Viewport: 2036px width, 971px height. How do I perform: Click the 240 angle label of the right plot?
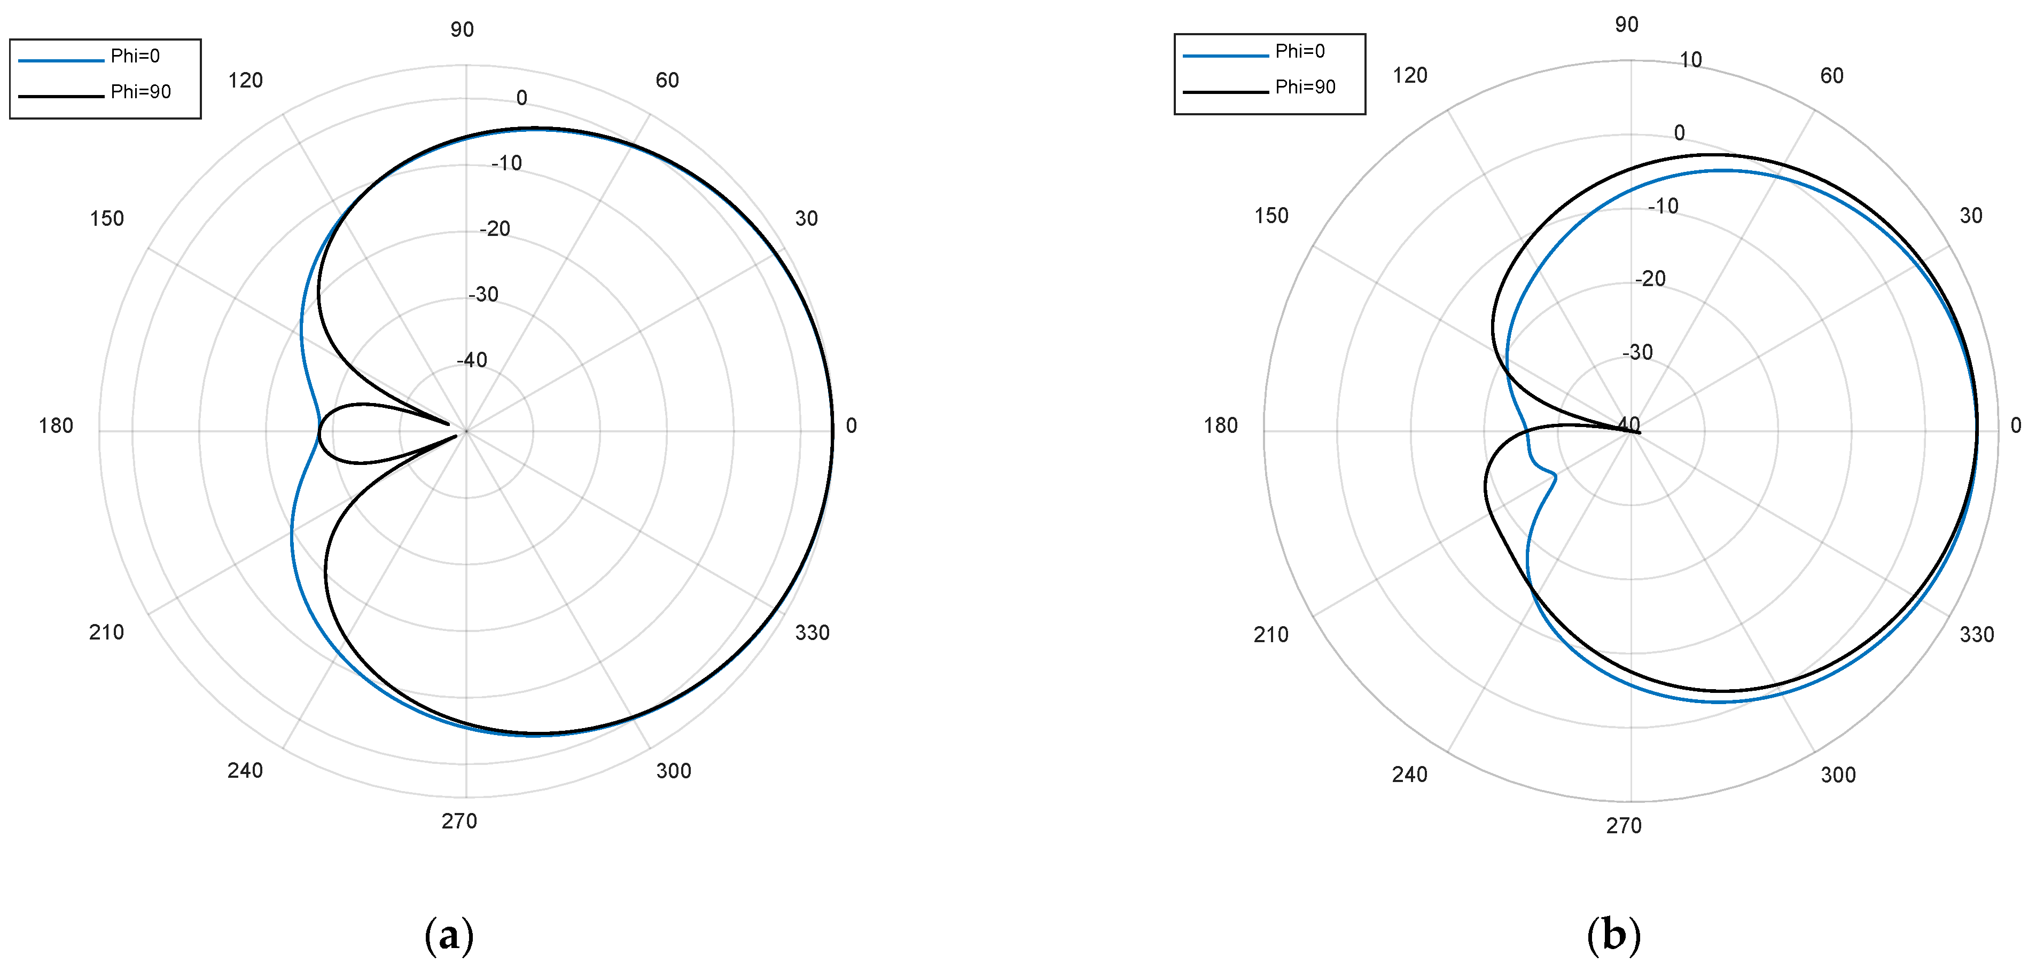coord(1409,775)
